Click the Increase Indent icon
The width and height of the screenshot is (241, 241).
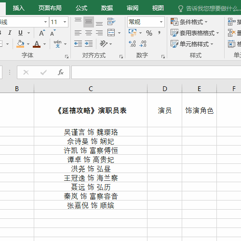point(89,44)
